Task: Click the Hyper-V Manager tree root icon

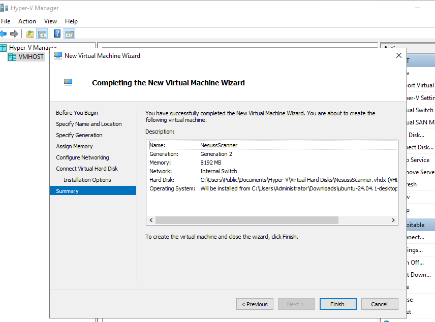Action: coord(4,48)
